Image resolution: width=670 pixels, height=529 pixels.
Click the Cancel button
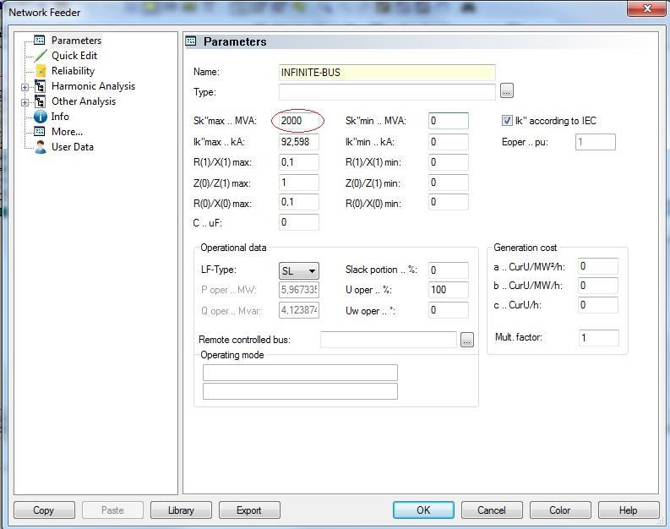tap(492, 510)
